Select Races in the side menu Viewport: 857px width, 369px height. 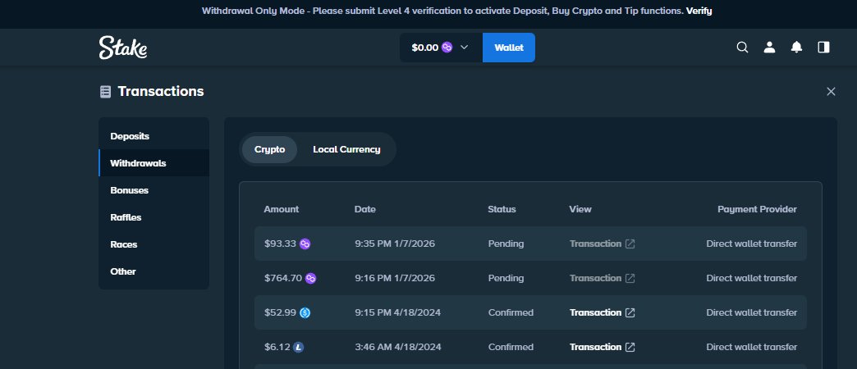(x=154, y=244)
